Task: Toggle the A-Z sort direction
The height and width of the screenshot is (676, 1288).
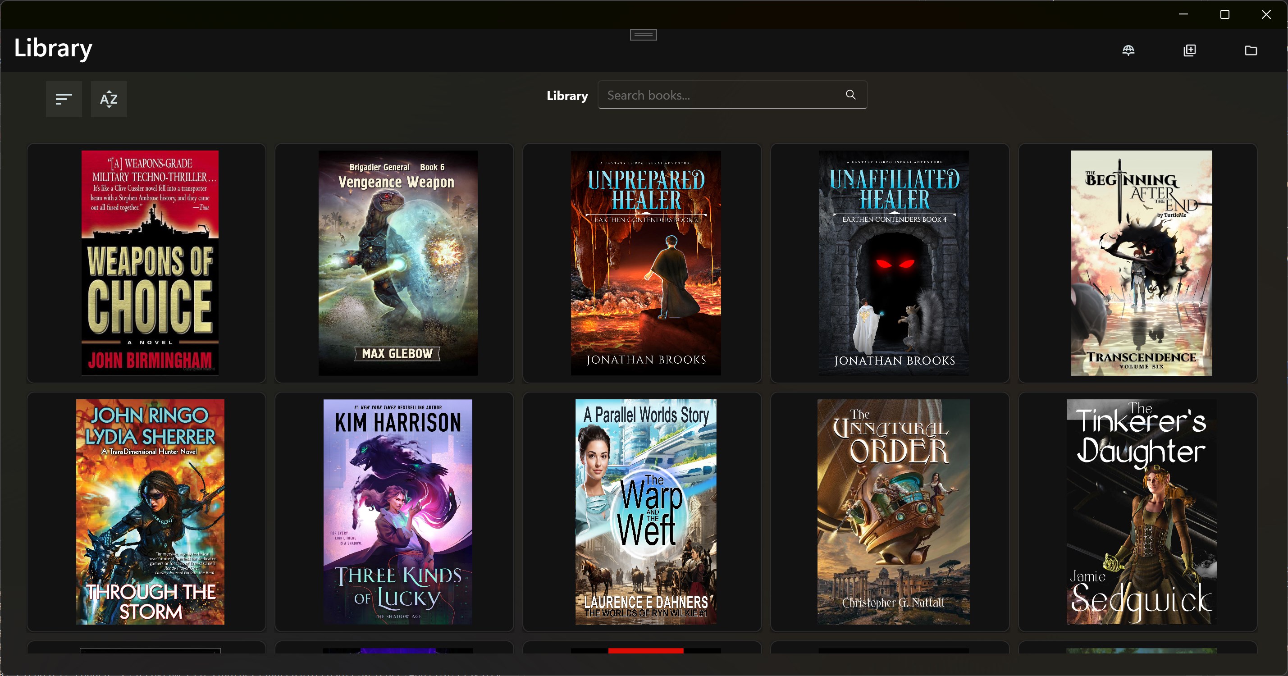Action: click(108, 99)
